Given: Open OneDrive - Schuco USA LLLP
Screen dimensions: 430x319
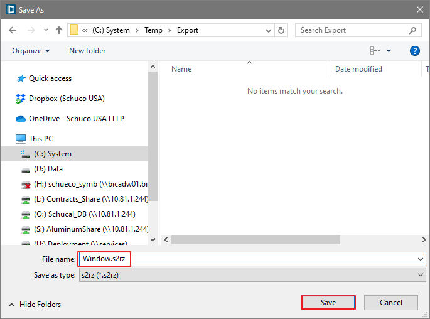Looking at the screenshot, I should pos(75,119).
